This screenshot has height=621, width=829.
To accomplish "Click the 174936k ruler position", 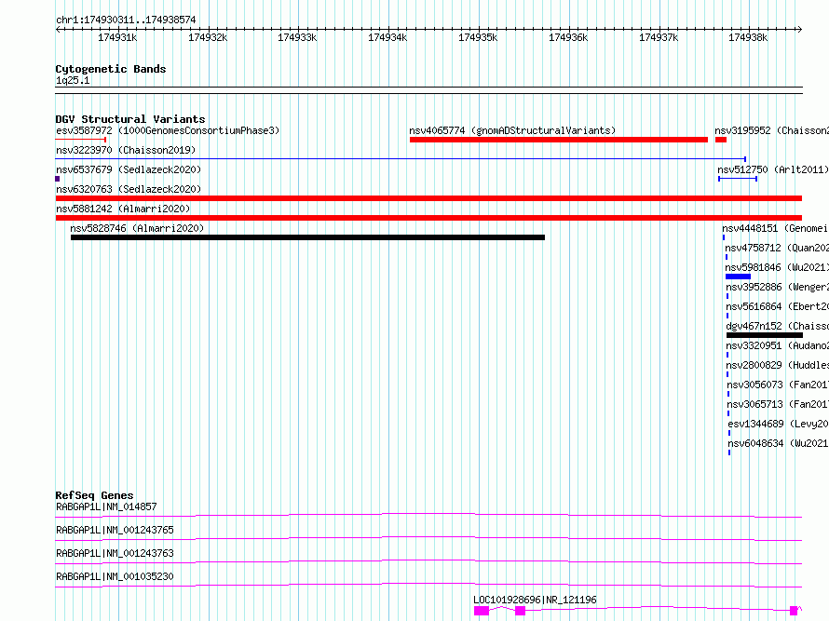I will tap(568, 37).
